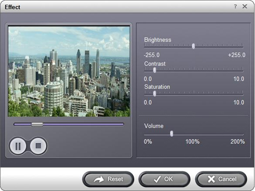The height and width of the screenshot is (191, 255).
Task: Click the help question mark icon
Action: (235, 7)
